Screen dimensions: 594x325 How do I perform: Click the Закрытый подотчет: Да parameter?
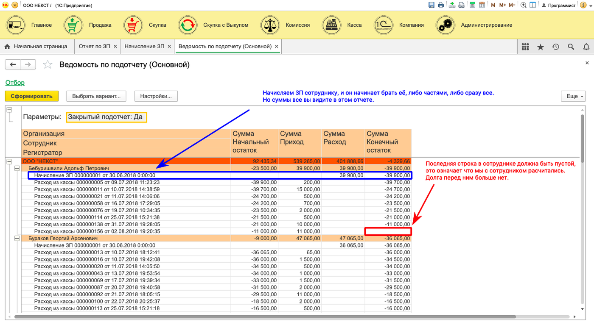[106, 117]
